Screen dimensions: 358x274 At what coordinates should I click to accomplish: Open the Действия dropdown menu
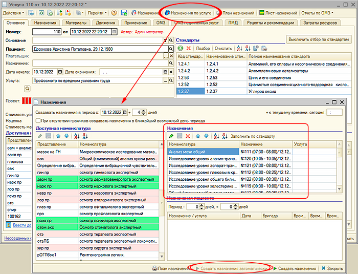point(14,12)
